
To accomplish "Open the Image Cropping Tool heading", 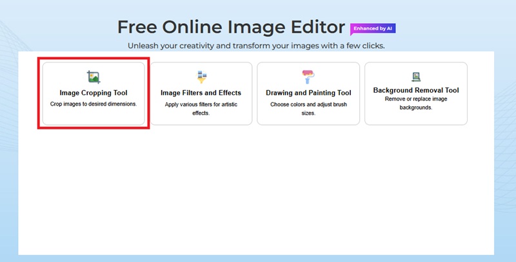I will (94, 93).
